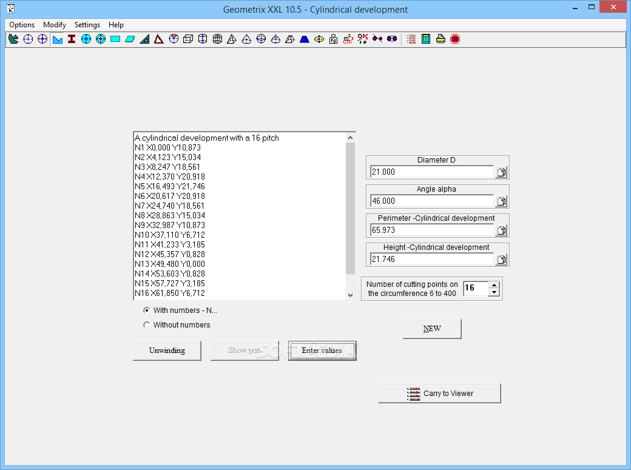Viewport: 631px width, 470px height.
Task: Click the 'A cylindrical development with a 16 pitch' line
Action: 207,138
